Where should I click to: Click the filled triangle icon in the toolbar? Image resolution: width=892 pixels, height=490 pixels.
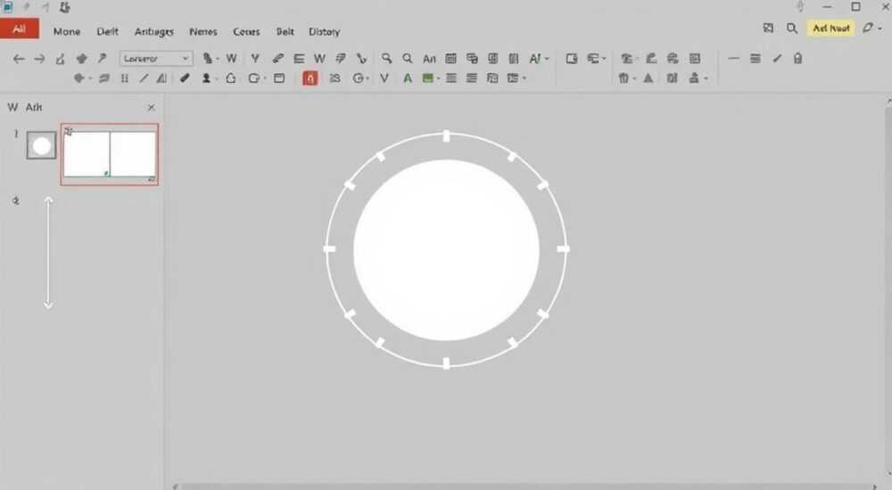[648, 78]
